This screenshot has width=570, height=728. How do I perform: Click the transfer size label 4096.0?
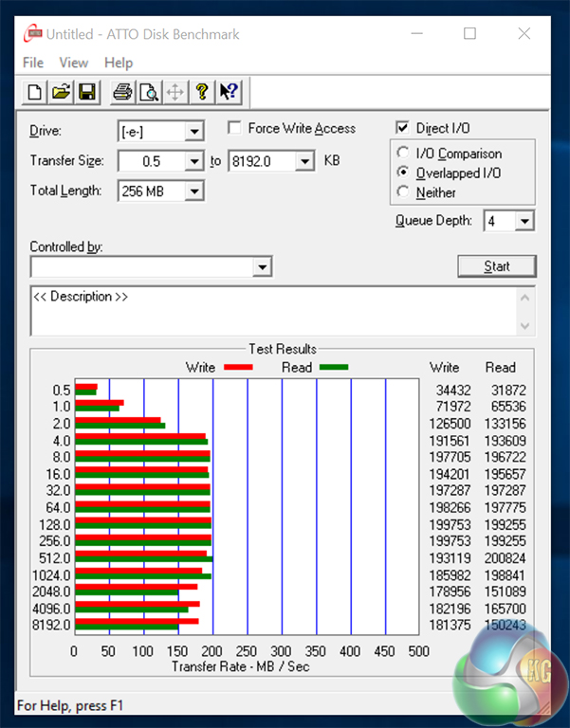click(x=51, y=609)
